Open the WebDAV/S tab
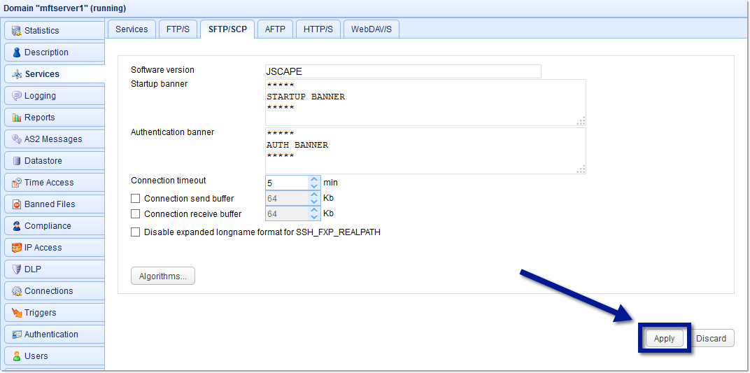The image size is (750, 373). 371,29
